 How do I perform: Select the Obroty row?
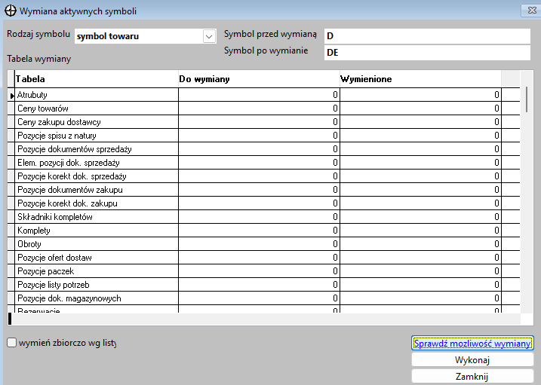tap(96, 244)
